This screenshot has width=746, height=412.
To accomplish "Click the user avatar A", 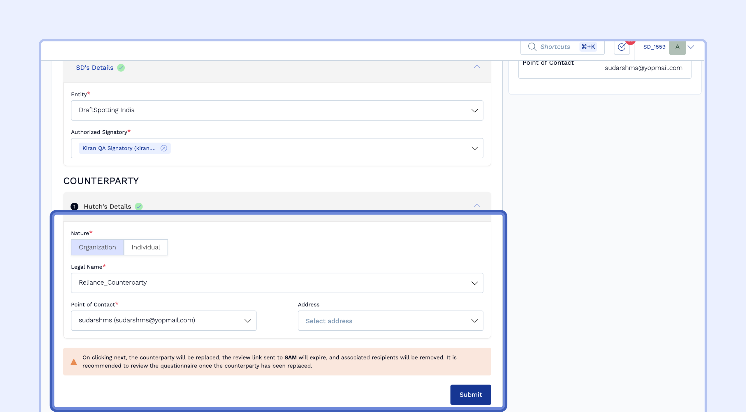I will point(677,47).
